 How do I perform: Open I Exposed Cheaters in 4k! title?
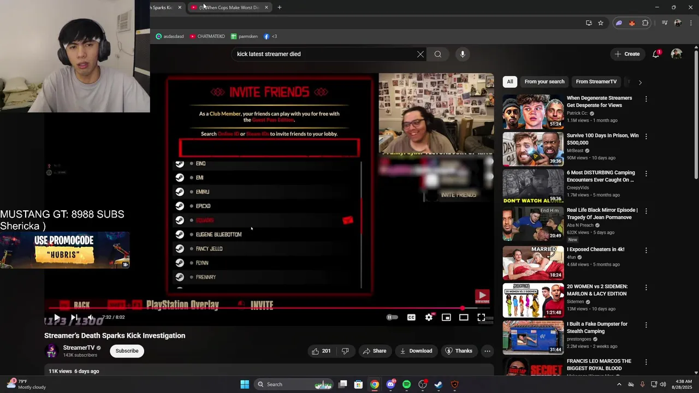coord(595,249)
